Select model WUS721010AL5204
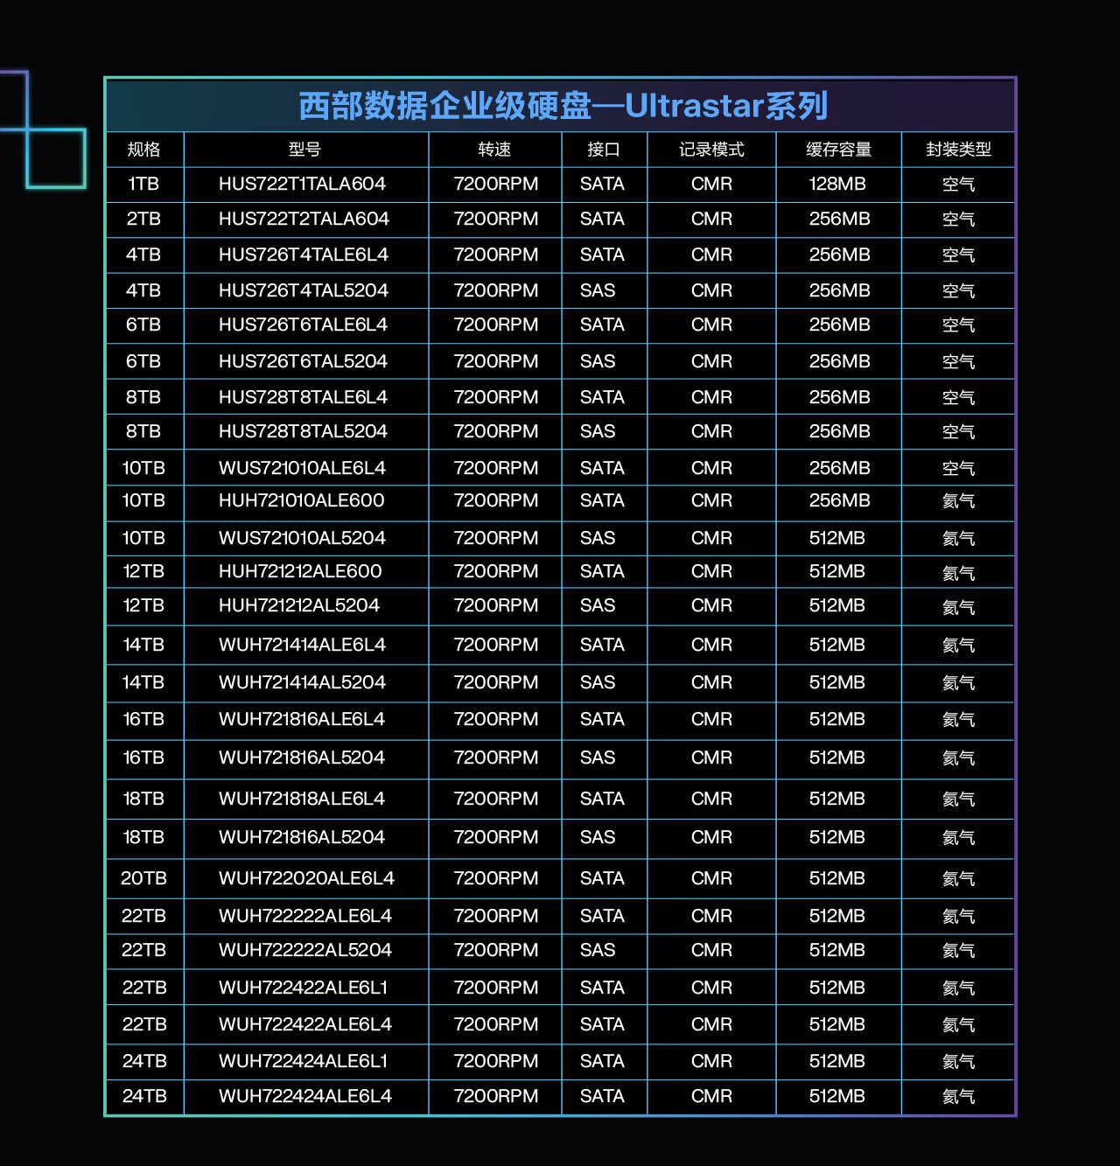Viewport: 1120px width, 1166px height. pos(302,538)
